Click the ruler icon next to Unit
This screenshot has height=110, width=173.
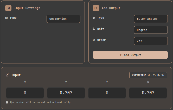click(x=94, y=29)
